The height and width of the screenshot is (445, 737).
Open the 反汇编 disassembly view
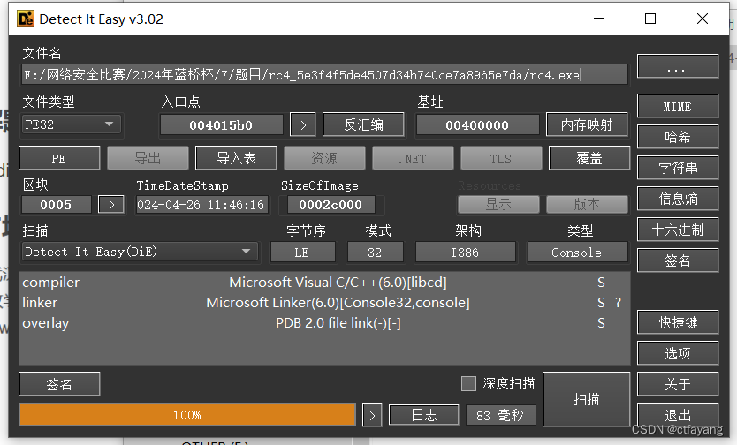(363, 124)
